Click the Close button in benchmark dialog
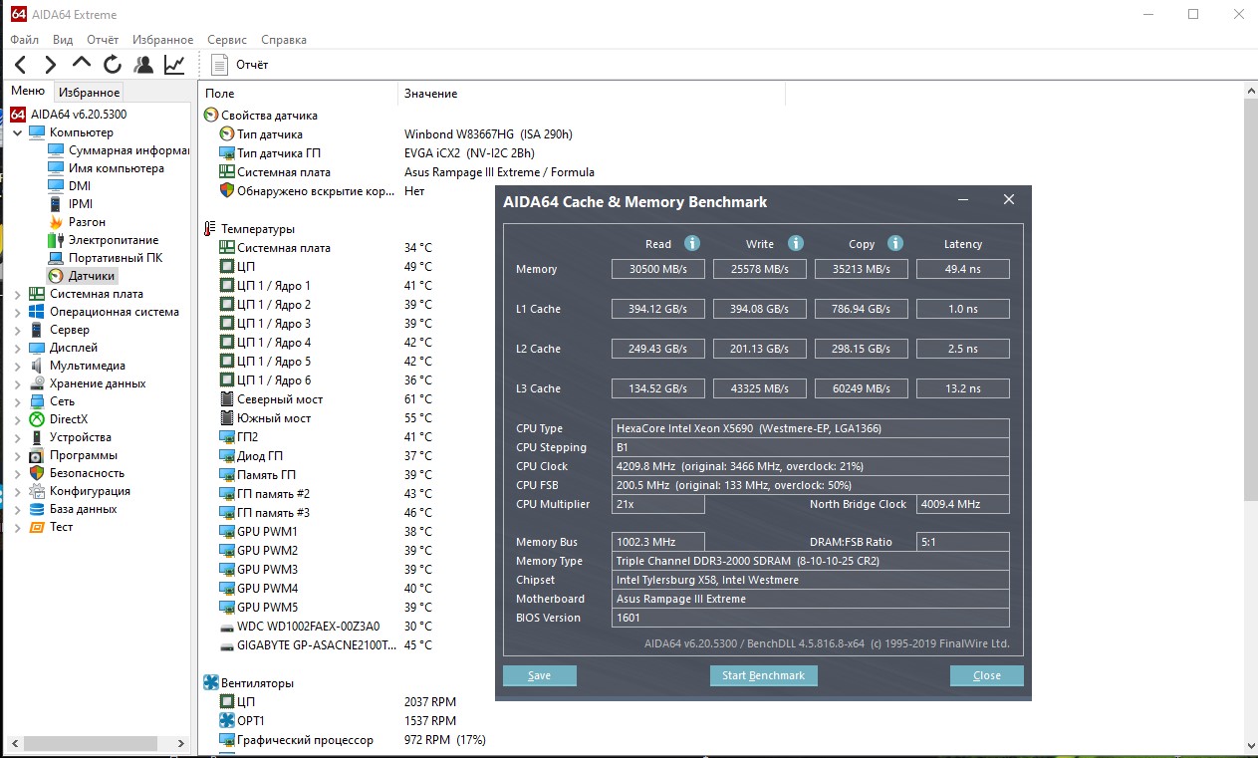Viewport: 1258px width, 758px height. 987,675
